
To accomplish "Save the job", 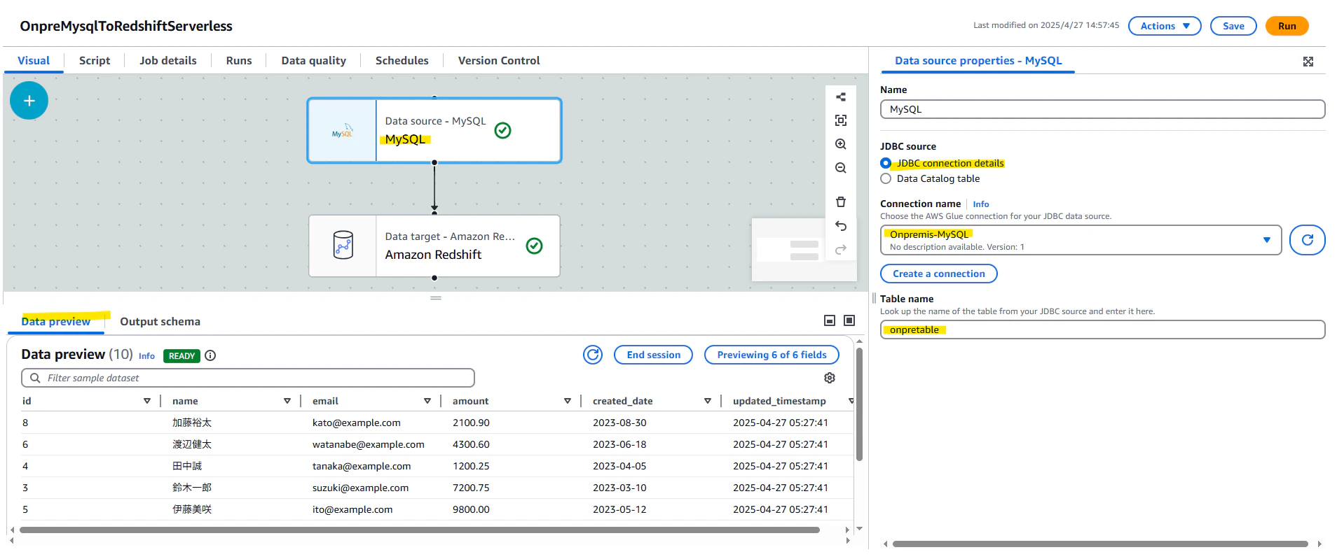I will click(1233, 26).
